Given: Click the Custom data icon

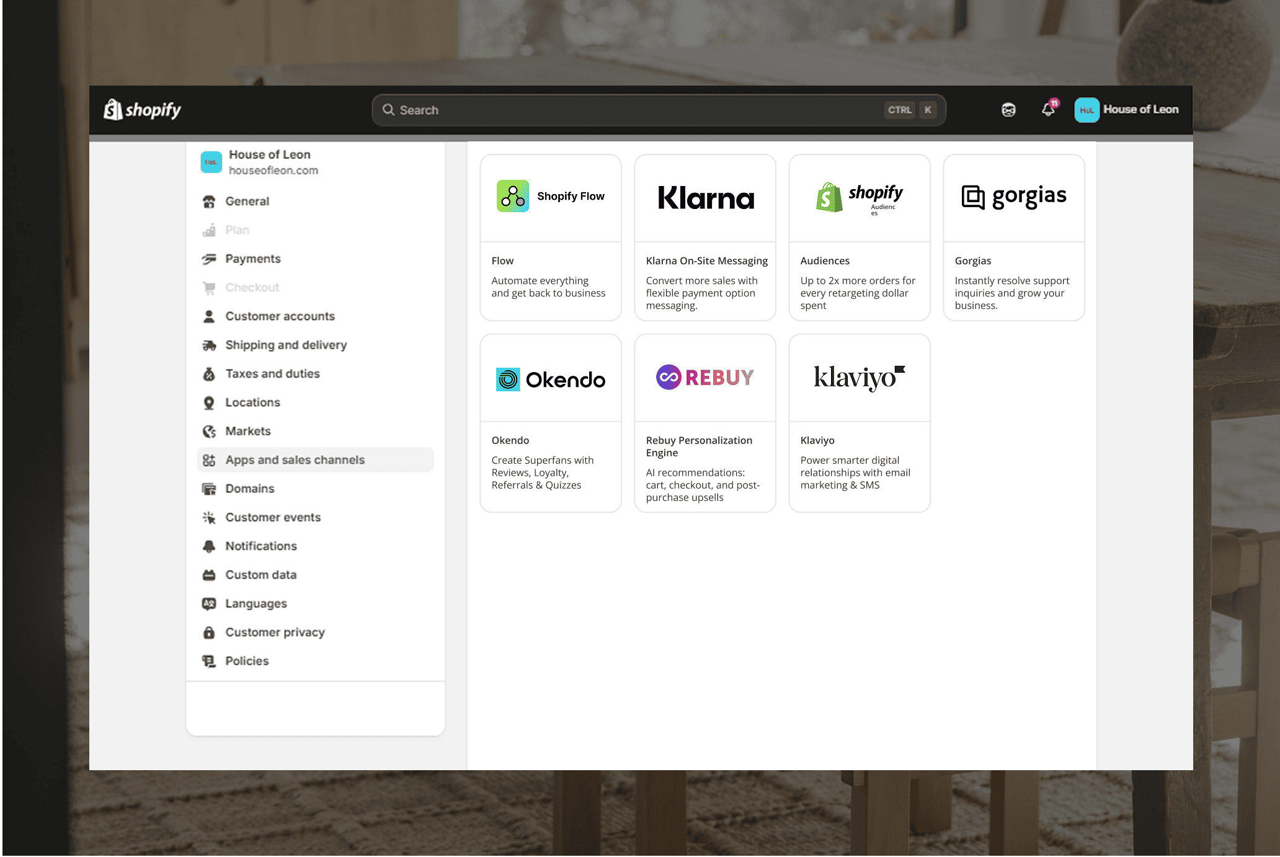Looking at the screenshot, I should point(209,575).
